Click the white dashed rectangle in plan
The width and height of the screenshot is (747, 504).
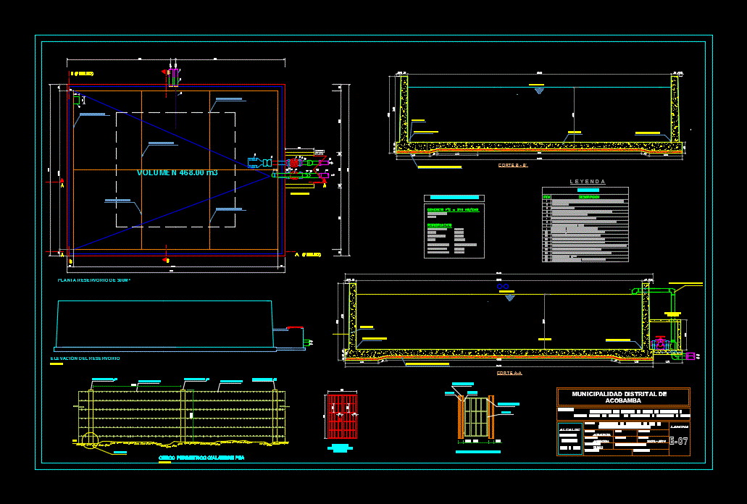click(176, 170)
